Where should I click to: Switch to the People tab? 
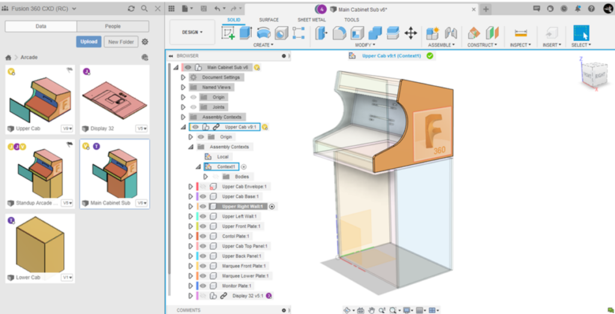point(113,26)
